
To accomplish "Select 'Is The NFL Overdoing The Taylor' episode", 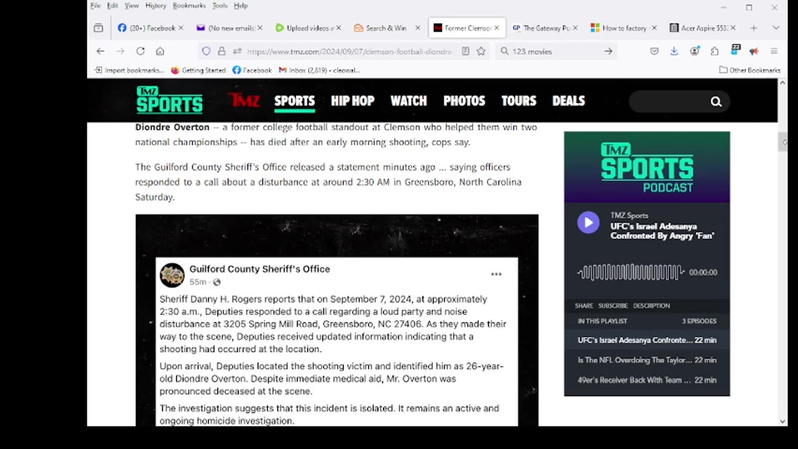I will click(647, 360).
